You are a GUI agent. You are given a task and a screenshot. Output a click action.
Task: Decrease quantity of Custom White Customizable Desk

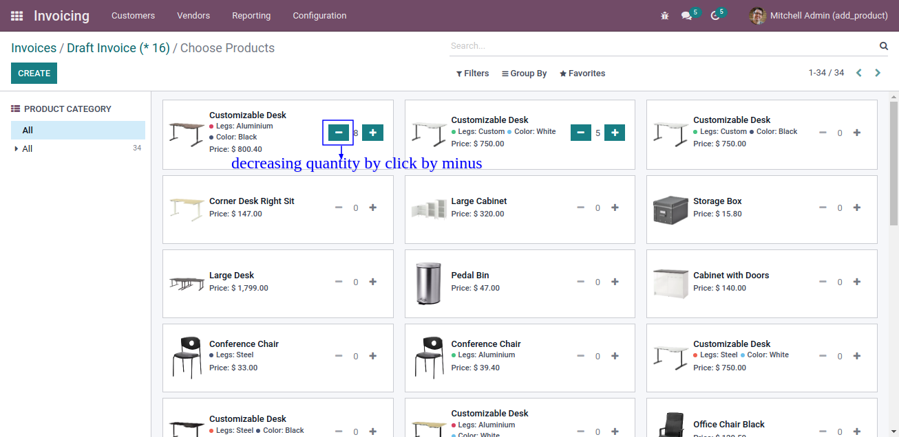click(581, 133)
